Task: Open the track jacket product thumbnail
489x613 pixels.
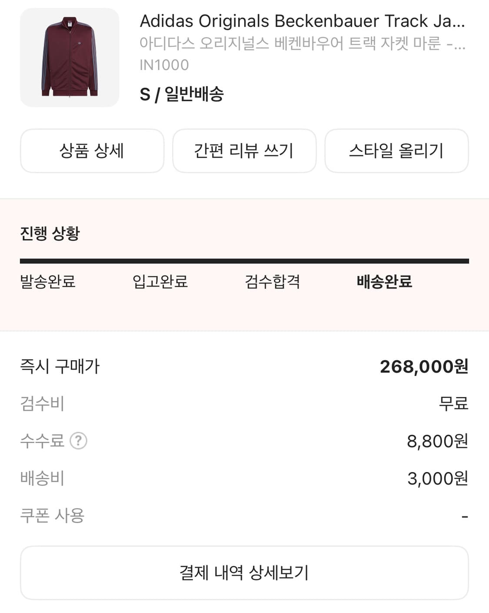Action: (x=70, y=57)
